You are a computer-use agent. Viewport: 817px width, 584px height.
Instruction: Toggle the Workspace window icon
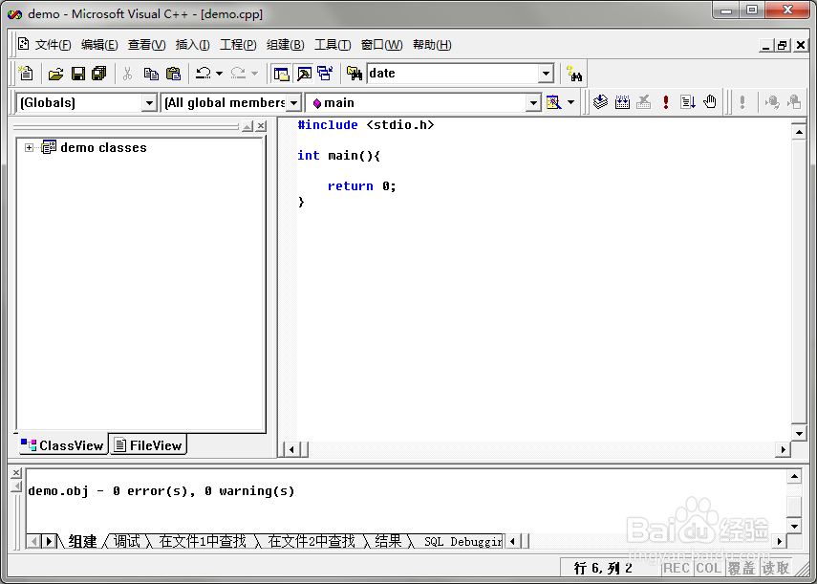281,74
